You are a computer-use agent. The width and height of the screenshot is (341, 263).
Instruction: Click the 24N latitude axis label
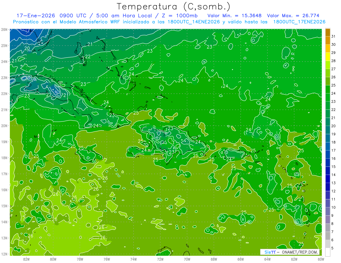click(4, 62)
